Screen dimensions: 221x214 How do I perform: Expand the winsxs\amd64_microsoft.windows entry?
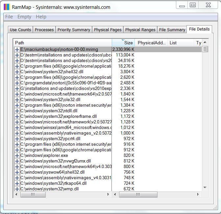pos(17,128)
